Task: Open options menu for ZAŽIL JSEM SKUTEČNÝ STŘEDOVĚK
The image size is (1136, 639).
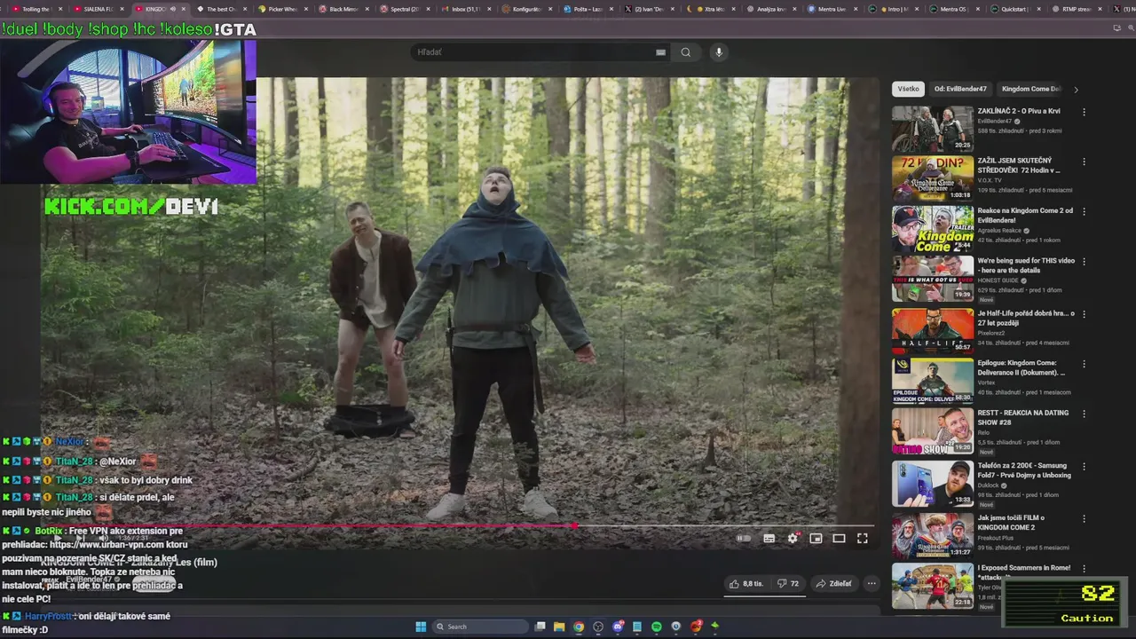Action: 1084,162
